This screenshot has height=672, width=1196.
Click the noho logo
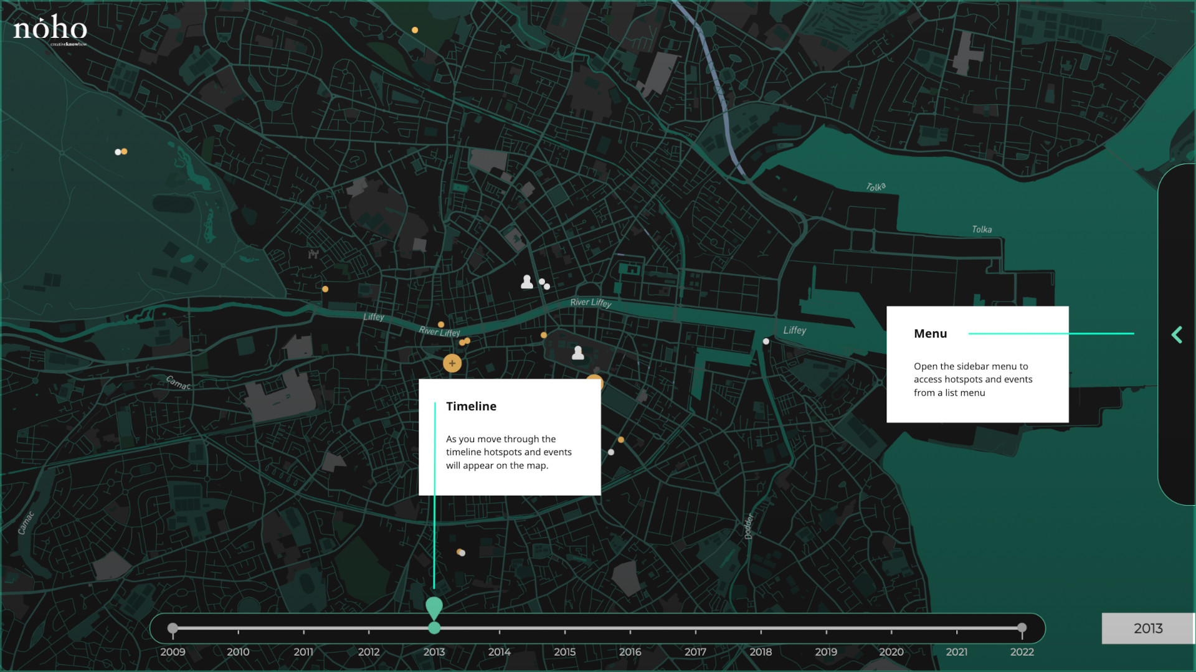coord(50,29)
